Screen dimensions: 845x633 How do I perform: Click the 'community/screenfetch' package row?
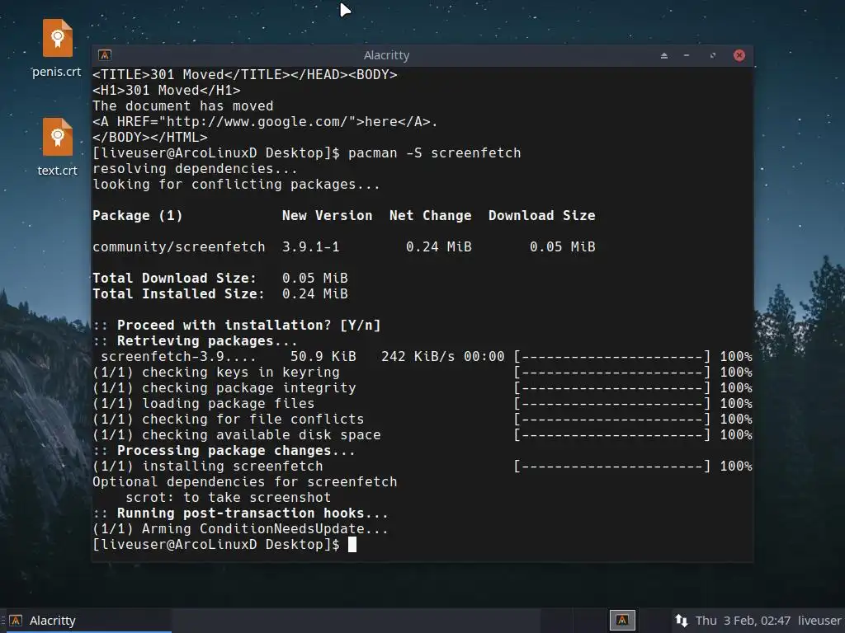[344, 246]
